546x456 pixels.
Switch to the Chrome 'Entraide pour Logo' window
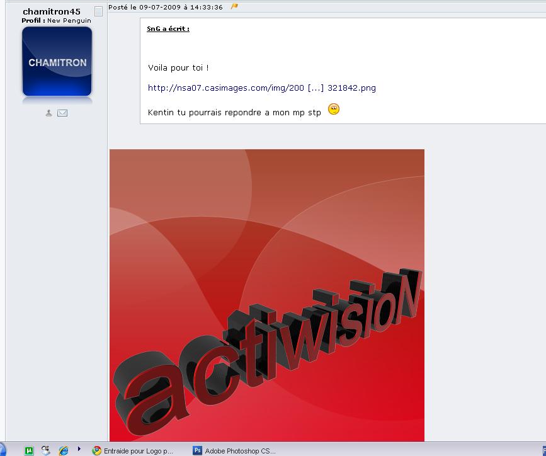click(x=133, y=451)
